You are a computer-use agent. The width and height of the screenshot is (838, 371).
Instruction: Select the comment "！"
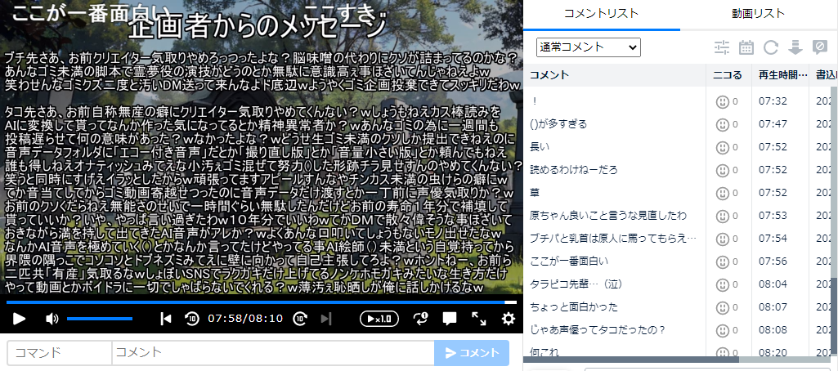click(535, 101)
